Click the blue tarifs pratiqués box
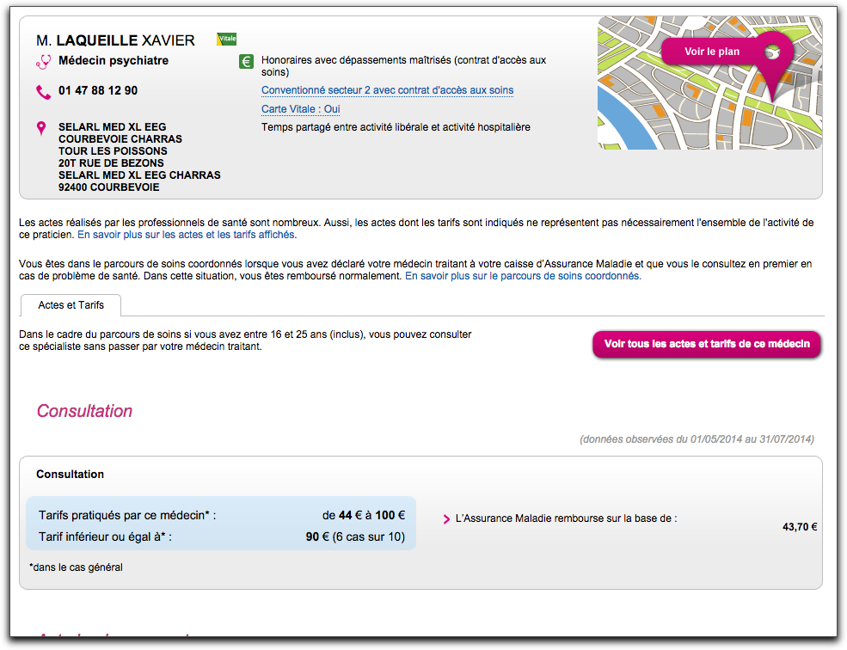The width and height of the screenshot is (847, 650). pyautogui.click(x=221, y=523)
